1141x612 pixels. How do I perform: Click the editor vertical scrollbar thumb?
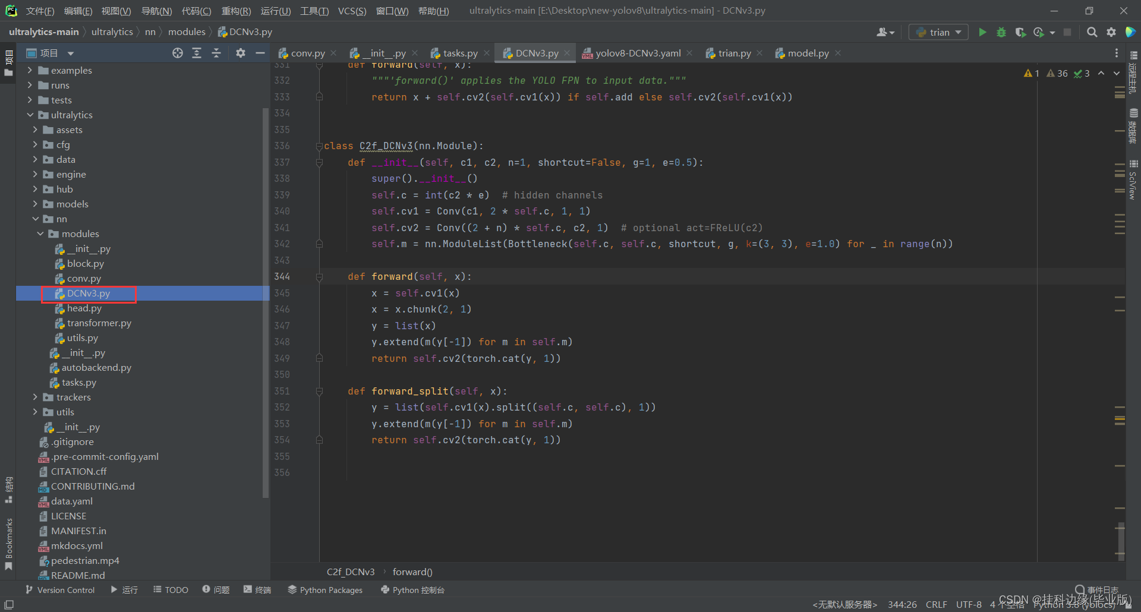[1120, 541]
